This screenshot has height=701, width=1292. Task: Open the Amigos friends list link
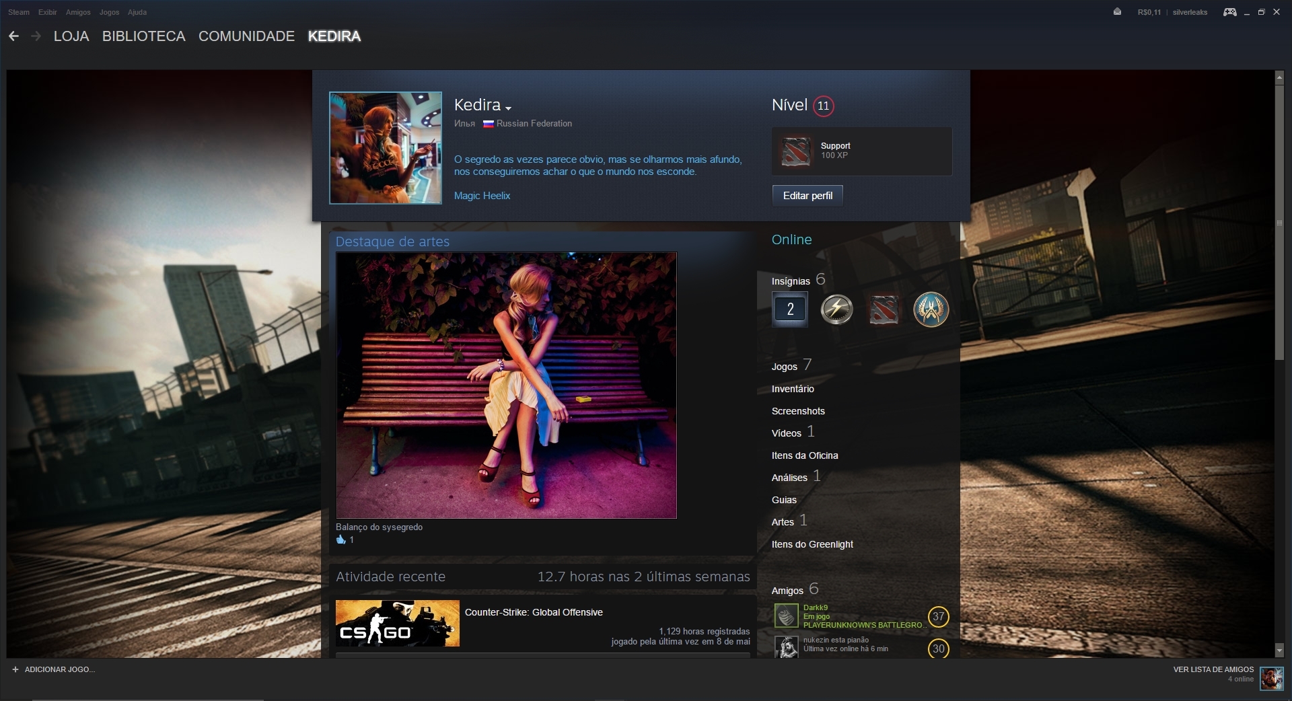(x=787, y=591)
